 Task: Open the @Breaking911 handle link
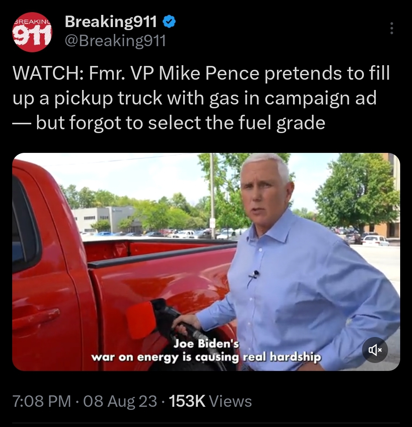pyautogui.click(x=115, y=41)
